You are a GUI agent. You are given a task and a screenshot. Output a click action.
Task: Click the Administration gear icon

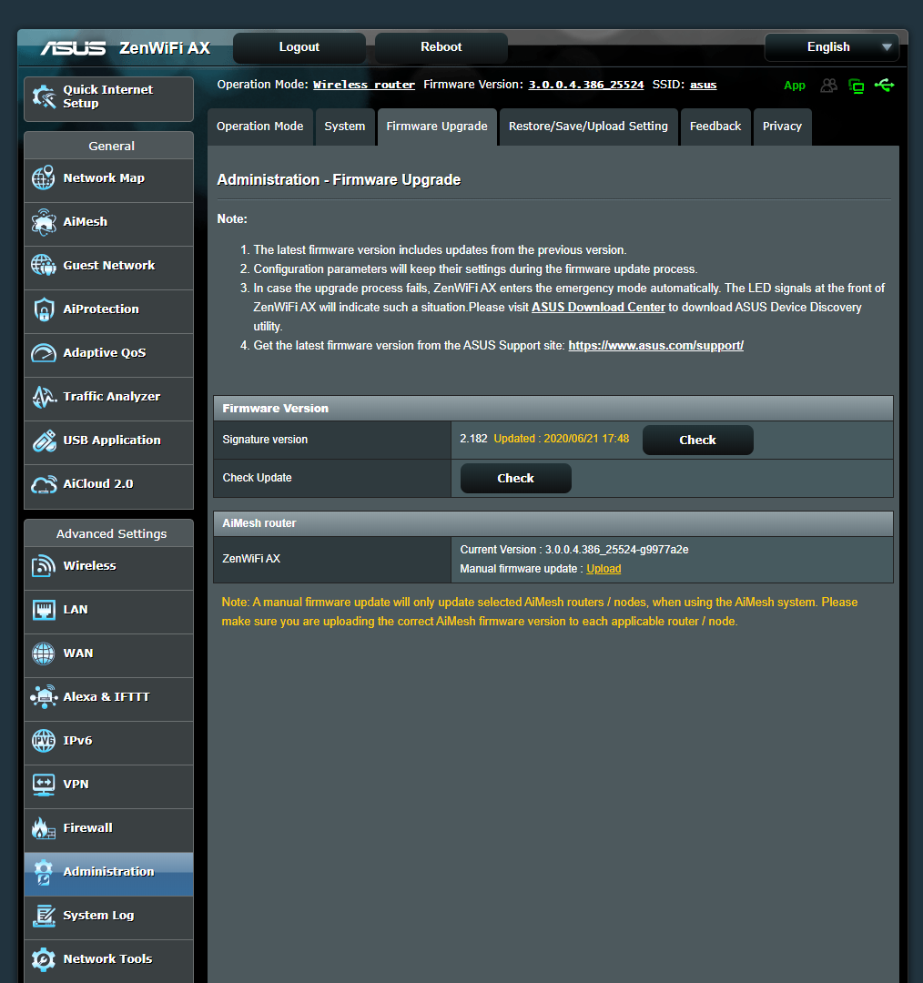tap(44, 871)
